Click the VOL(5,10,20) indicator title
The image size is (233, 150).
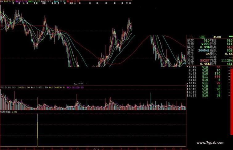[x=8, y=87]
